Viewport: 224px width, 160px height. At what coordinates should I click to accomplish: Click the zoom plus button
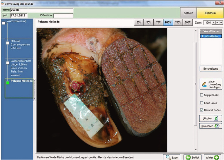point(221,23)
